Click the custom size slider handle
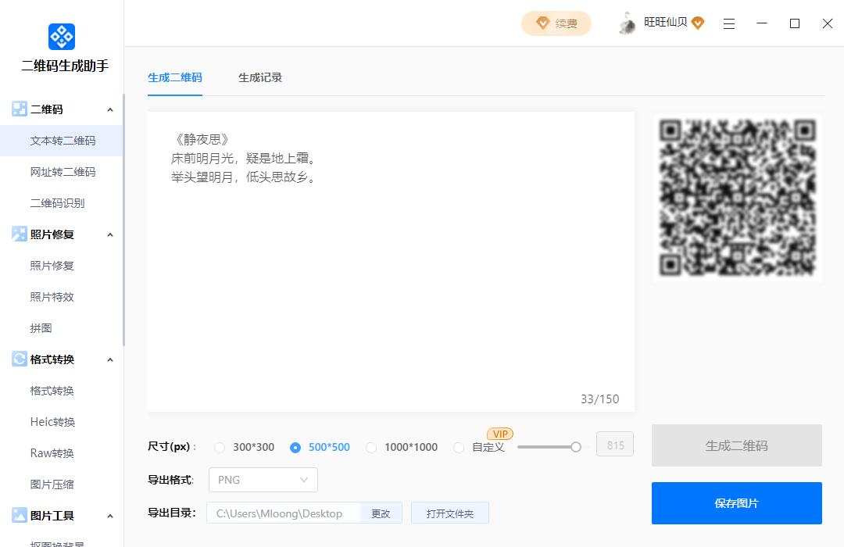This screenshot has width=844, height=547. pos(576,447)
